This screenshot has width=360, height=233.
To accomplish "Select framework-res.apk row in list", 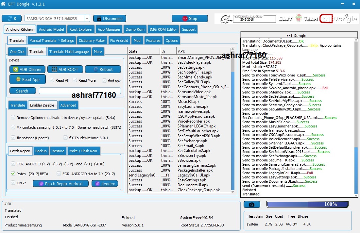I will 179,111.
